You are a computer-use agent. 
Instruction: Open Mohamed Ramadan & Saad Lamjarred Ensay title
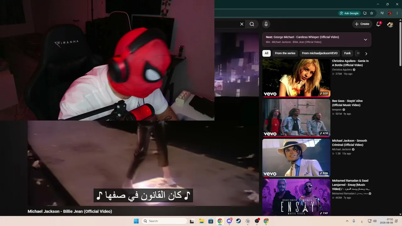[351, 185]
